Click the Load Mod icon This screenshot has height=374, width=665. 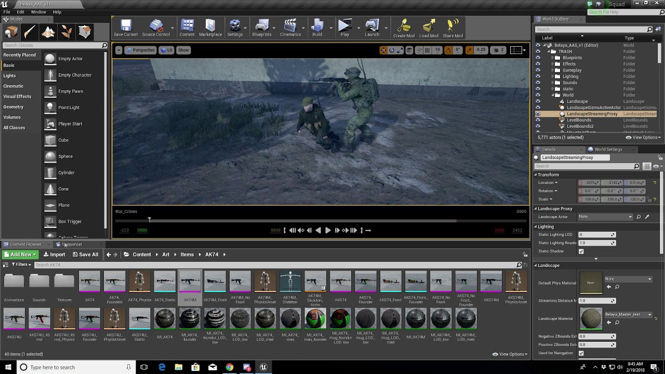(x=429, y=28)
